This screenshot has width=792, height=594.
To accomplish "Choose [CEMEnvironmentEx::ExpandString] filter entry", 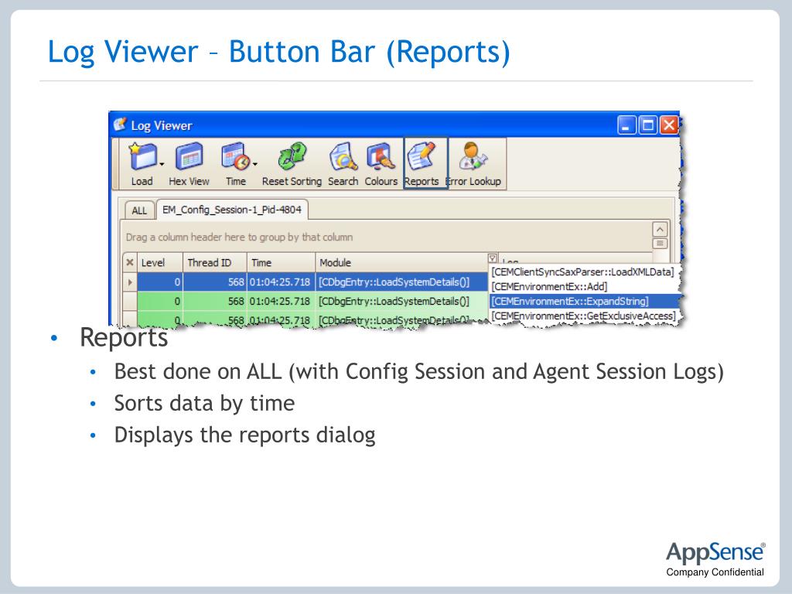I will point(583,301).
